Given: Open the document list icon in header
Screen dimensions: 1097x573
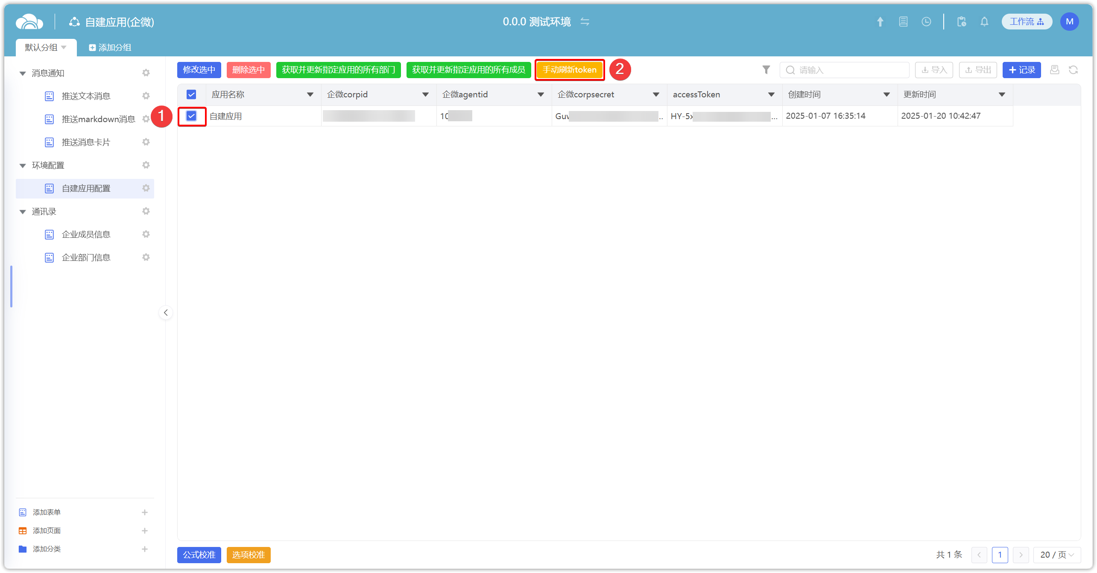Looking at the screenshot, I should (903, 22).
